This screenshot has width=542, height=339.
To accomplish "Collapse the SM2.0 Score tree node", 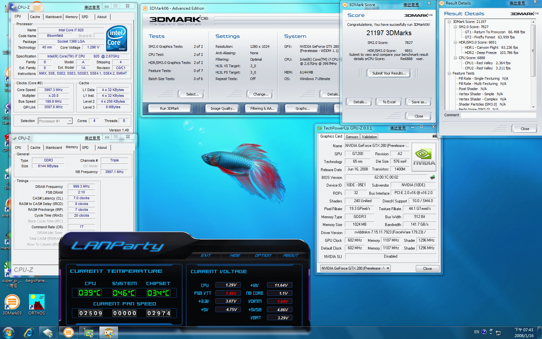I will point(456,27).
